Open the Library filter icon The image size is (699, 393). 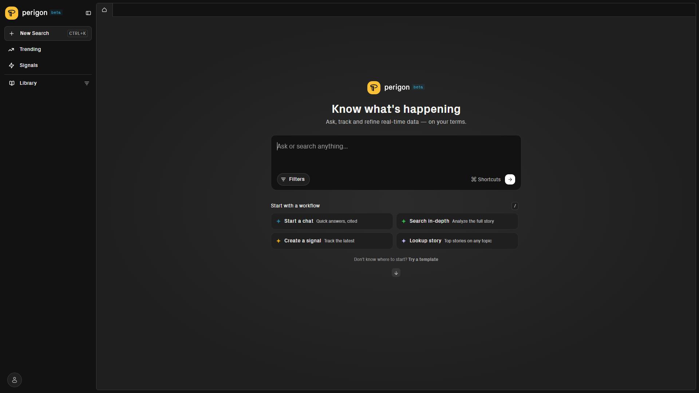click(87, 83)
